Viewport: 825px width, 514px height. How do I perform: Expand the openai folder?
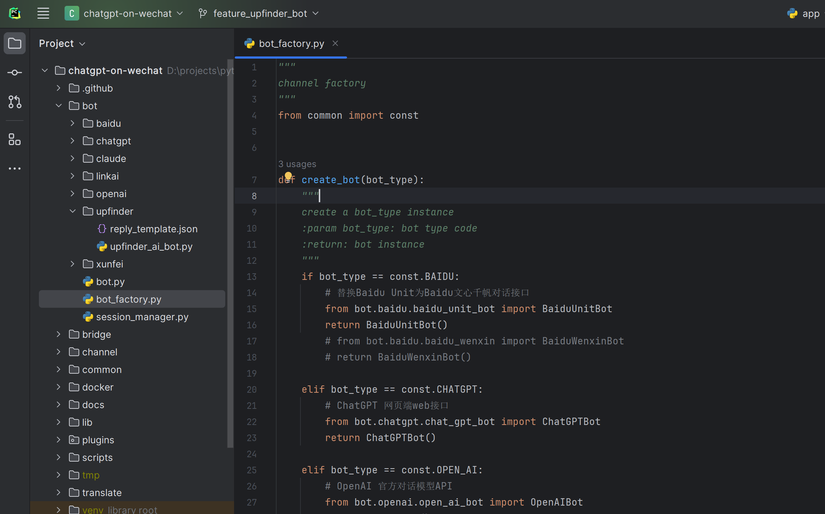[x=73, y=193]
